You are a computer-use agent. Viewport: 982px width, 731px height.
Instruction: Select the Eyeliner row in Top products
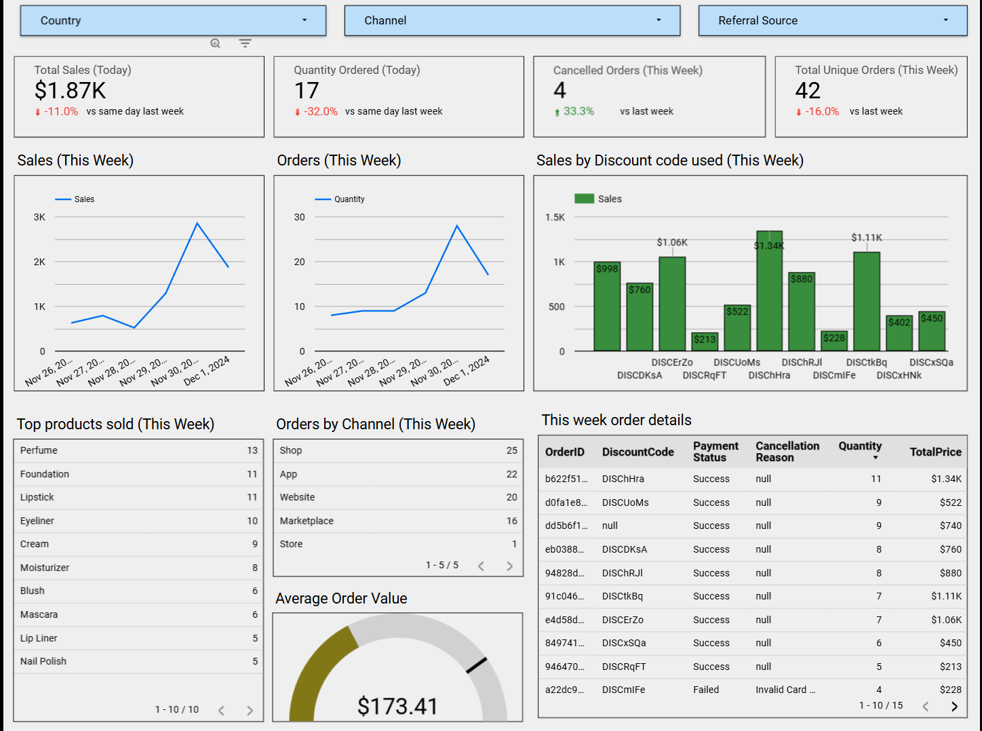click(138, 521)
